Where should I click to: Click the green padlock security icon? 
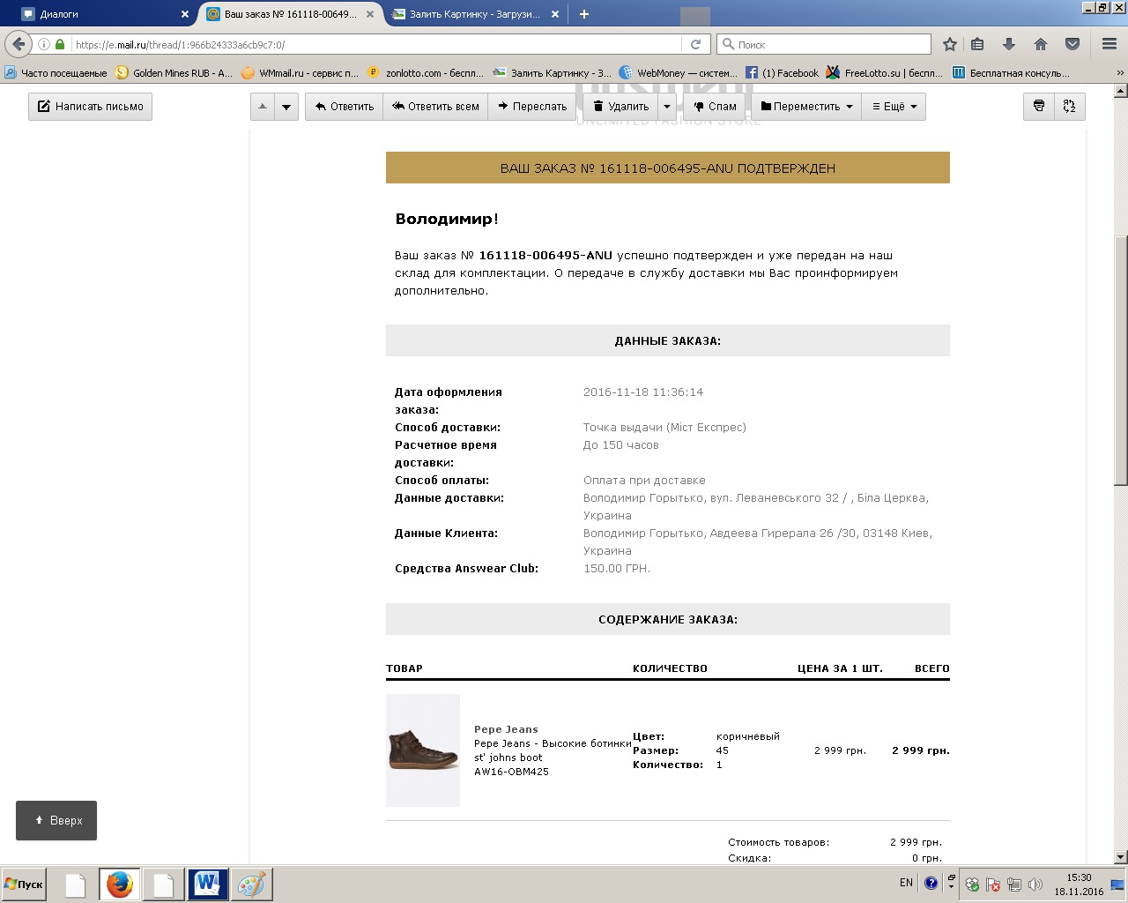[60, 44]
